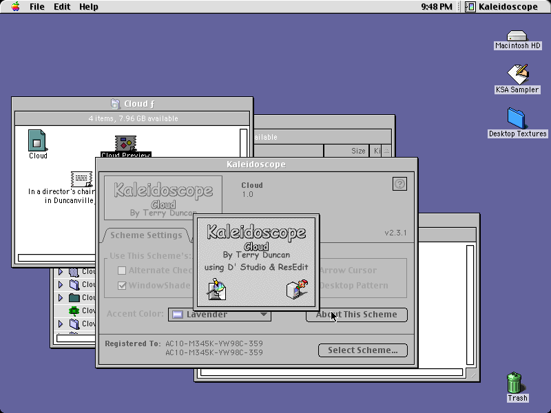Open the Edit menu
Screen dimensions: 551x413
[x=62, y=7]
